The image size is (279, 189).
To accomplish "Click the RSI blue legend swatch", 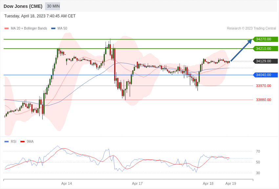I will [x=7, y=142].
